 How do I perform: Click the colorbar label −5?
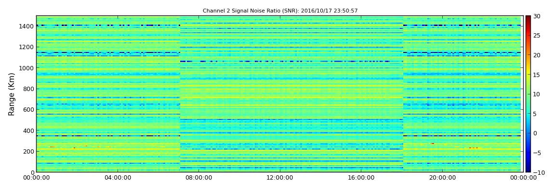tap(537, 153)
